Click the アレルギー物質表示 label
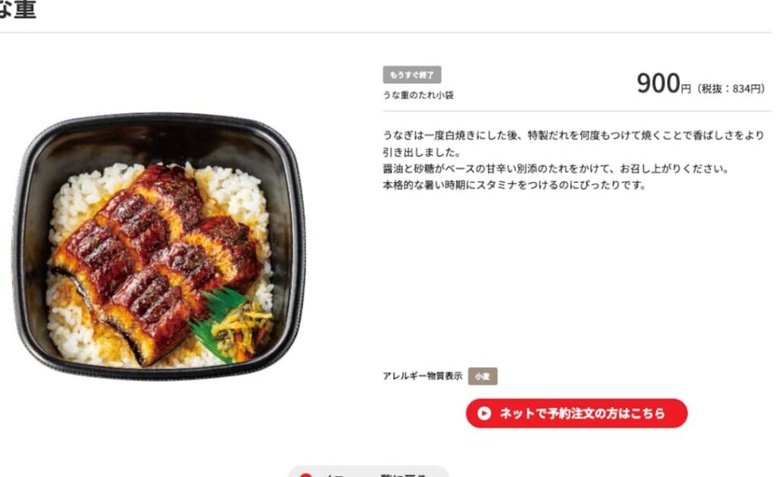 422,376
